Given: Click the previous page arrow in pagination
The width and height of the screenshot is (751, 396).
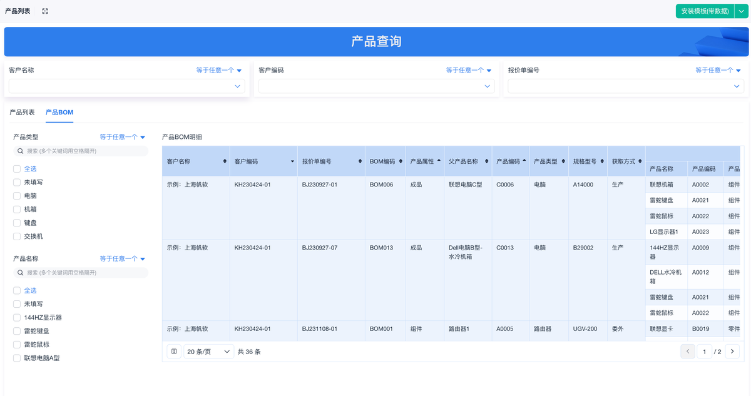Looking at the screenshot, I should pyautogui.click(x=688, y=352).
